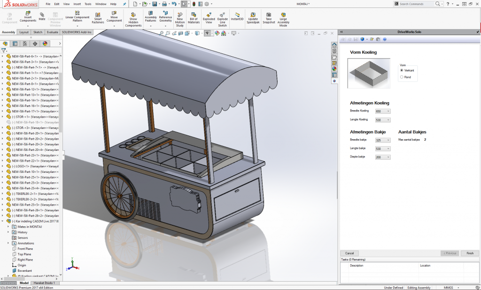Click Explode Line Sketch tool
Screen dimensions: 481x290
[222, 20]
